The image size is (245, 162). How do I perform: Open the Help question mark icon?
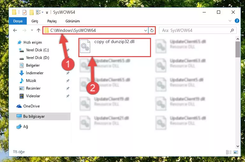coord(237,21)
